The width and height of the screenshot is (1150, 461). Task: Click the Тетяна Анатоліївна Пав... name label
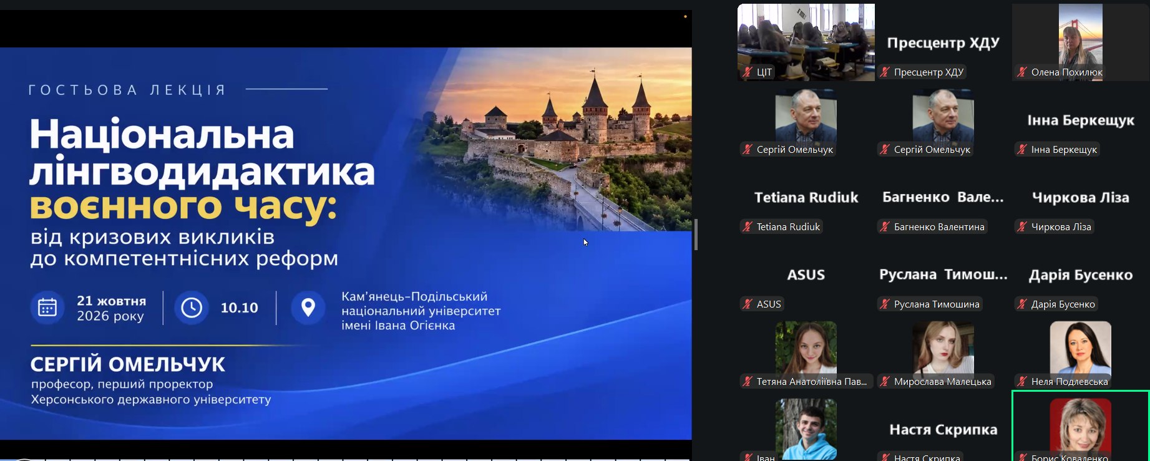[x=812, y=382]
